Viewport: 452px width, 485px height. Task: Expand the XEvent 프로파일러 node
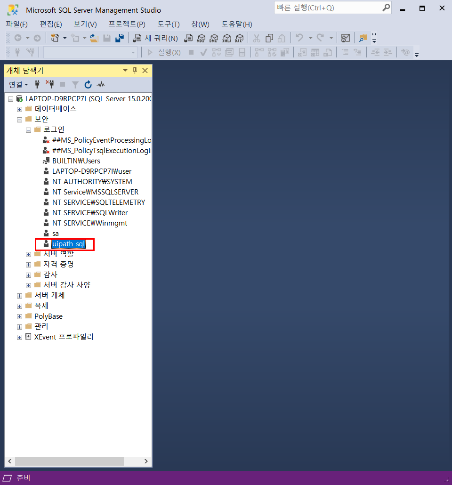pos(19,337)
